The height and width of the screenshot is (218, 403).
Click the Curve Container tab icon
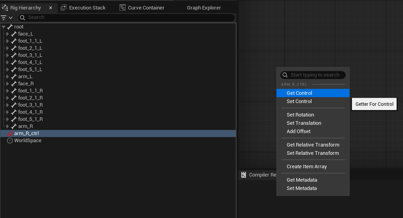[x=123, y=8]
